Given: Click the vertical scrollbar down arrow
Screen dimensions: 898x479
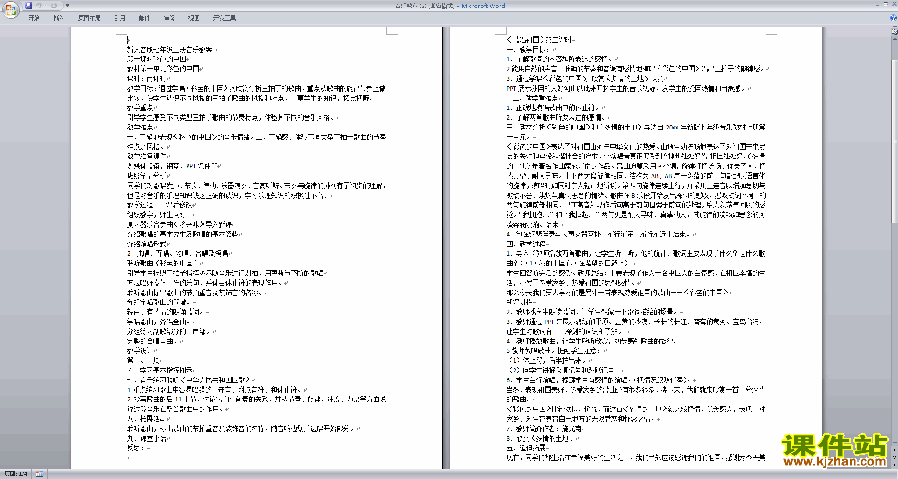Looking at the screenshot, I should coord(895,443).
